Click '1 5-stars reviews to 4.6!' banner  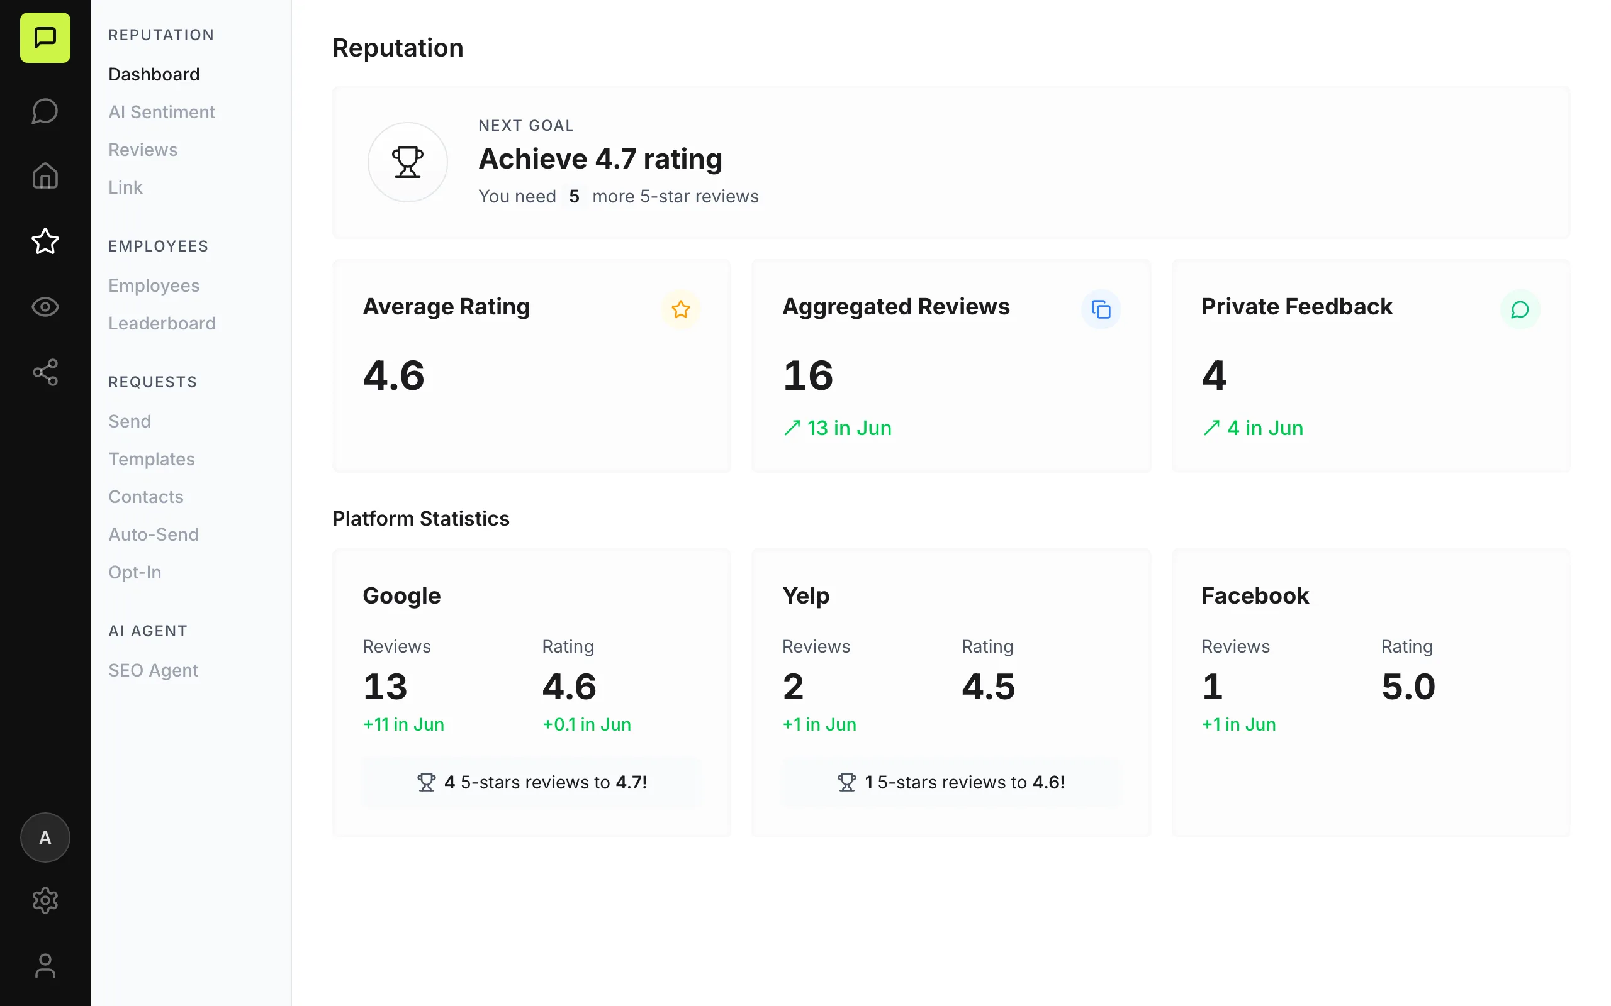point(951,782)
